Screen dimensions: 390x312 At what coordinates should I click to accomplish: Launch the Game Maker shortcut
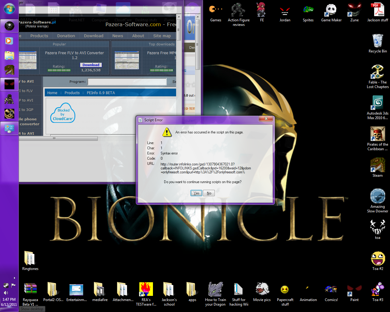point(331,13)
